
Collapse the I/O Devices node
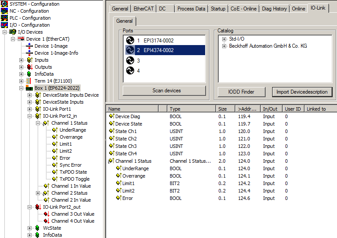(x=4, y=32)
